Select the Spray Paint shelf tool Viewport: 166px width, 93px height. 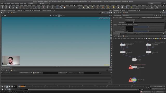43,7
